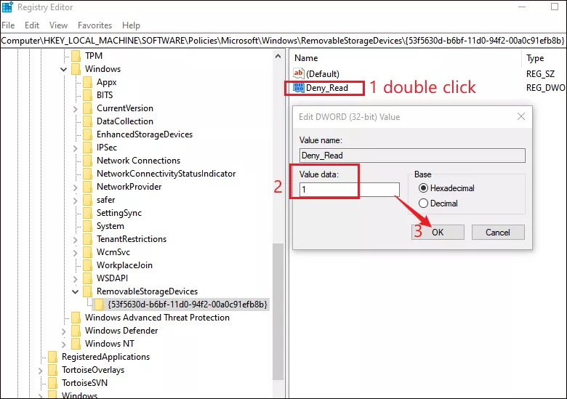Click the safer folder icon

[x=87, y=200]
